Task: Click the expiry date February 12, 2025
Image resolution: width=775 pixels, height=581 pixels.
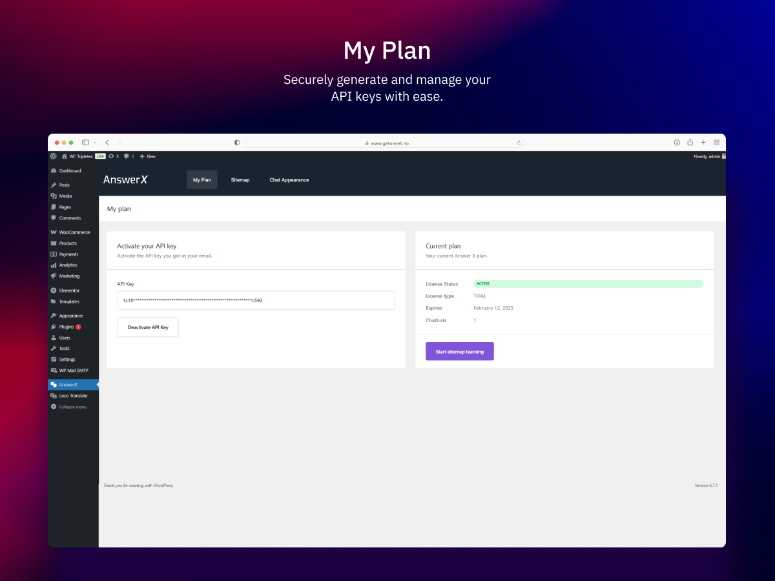Action: (x=493, y=308)
